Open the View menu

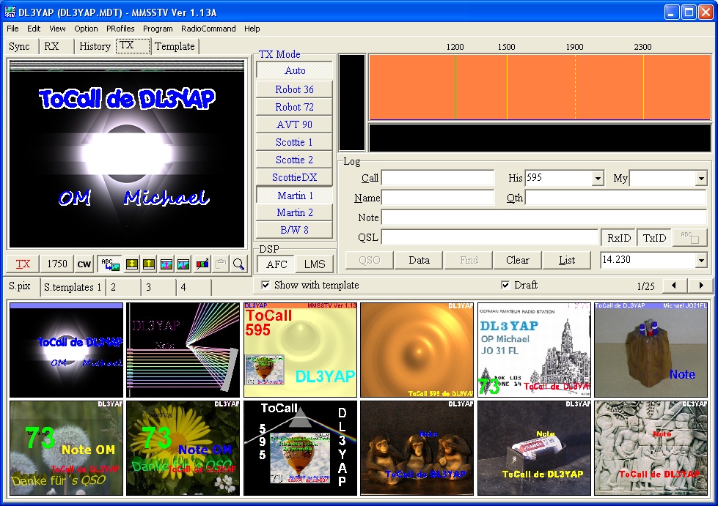[57, 29]
